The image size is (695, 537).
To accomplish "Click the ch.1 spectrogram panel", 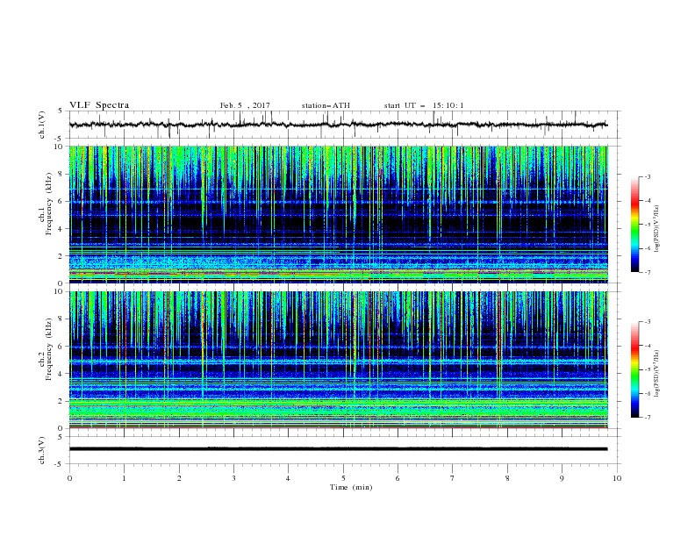I will point(339,214).
